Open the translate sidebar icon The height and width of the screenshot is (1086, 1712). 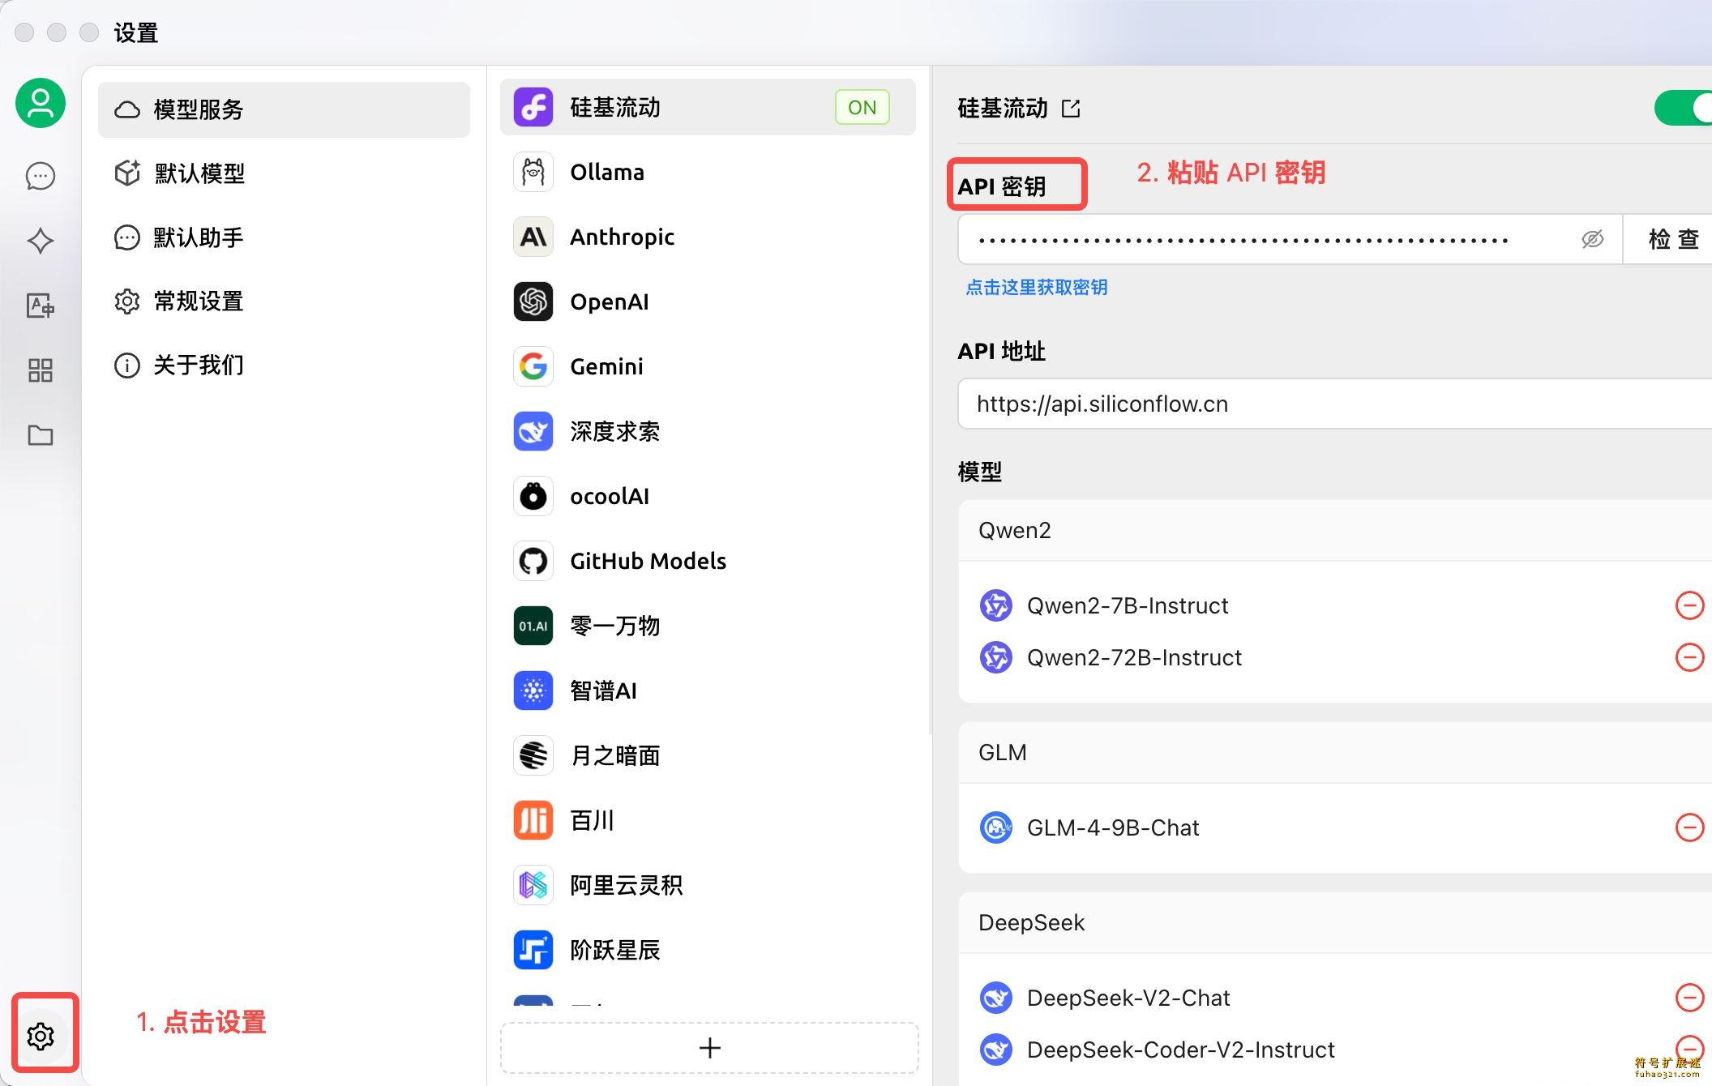point(41,306)
